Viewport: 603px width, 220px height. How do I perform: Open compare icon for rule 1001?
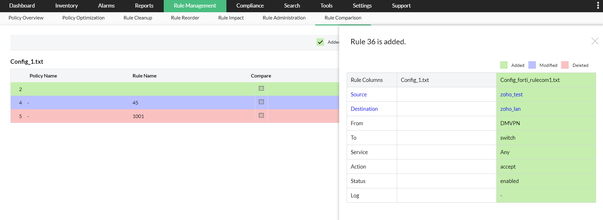click(261, 115)
